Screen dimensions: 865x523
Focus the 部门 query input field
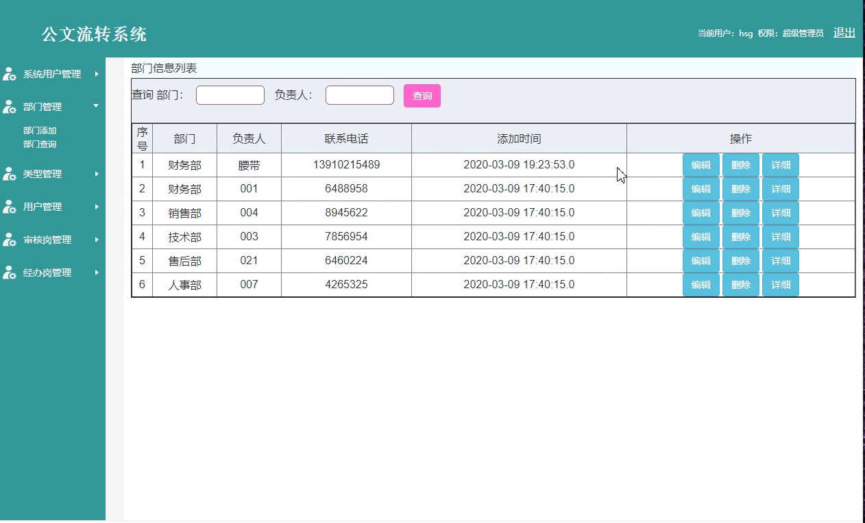230,95
